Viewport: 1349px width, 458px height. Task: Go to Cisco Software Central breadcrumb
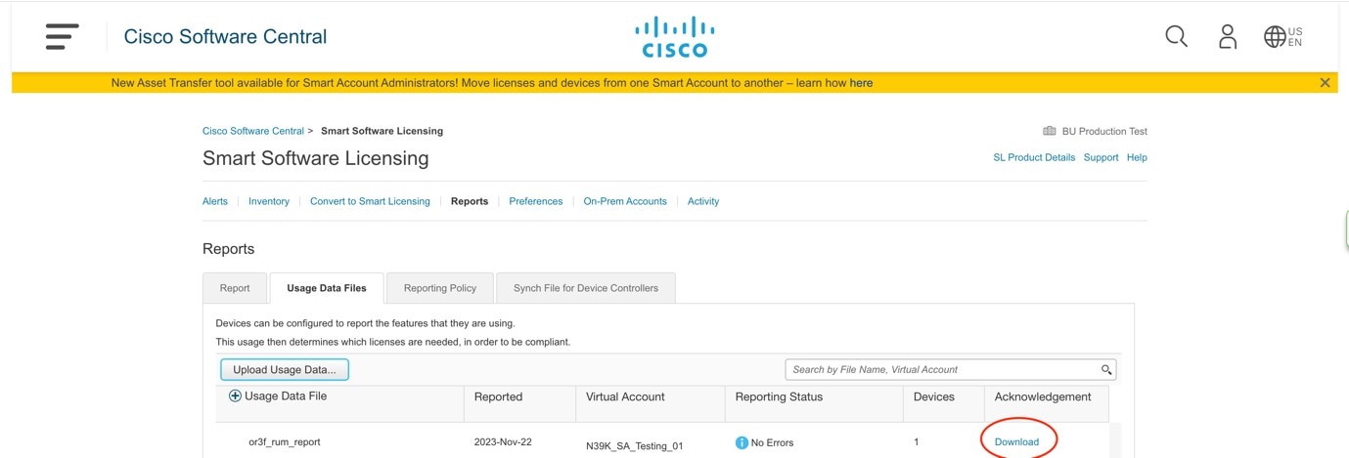(x=253, y=131)
